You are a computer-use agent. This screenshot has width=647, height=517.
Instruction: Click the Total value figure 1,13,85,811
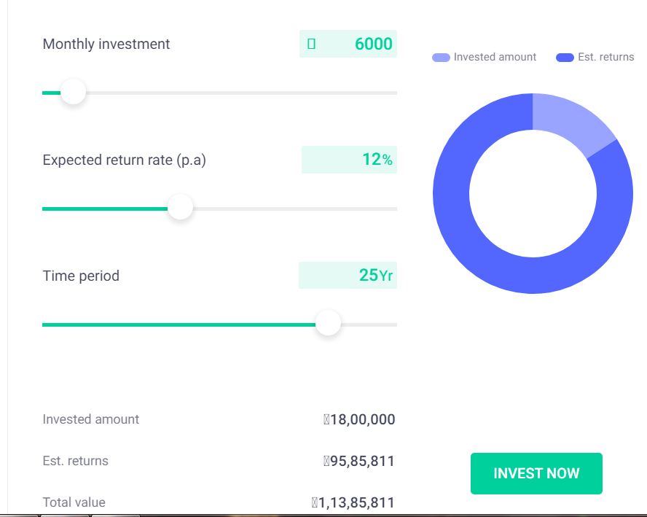tap(357, 502)
